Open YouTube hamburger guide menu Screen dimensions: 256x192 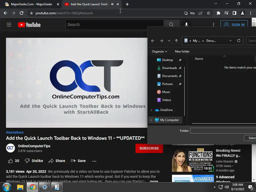(9, 25)
